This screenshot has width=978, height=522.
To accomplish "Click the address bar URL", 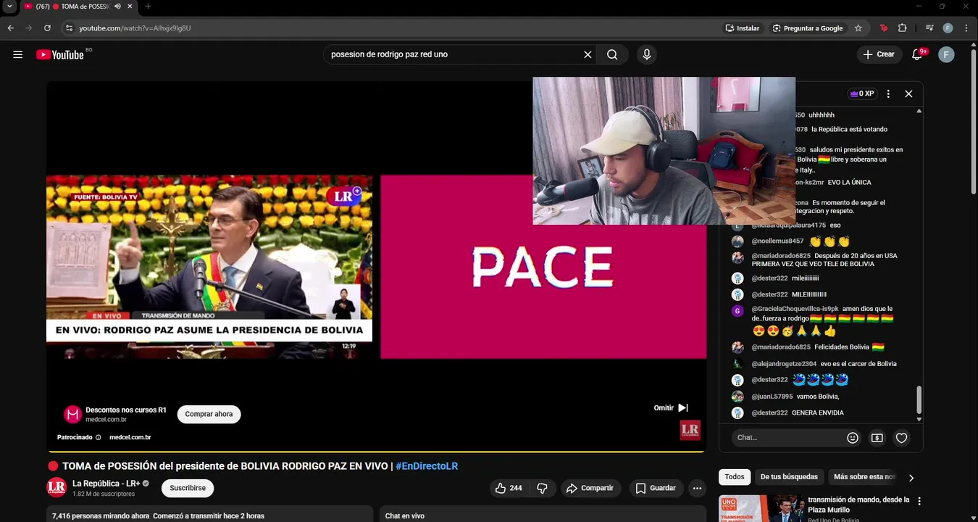I will (x=135, y=28).
